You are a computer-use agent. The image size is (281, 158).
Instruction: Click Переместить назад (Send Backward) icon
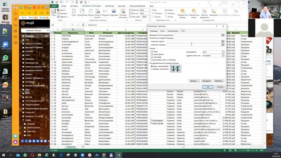point(194,14)
